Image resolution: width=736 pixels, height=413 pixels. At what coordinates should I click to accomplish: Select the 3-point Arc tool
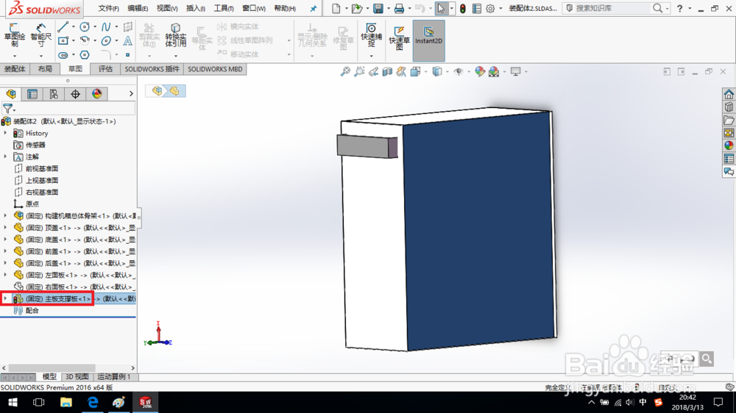85,40
